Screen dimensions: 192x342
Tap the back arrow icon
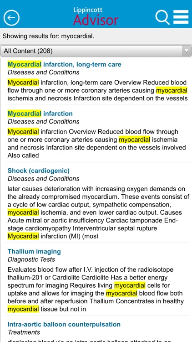(11, 17)
